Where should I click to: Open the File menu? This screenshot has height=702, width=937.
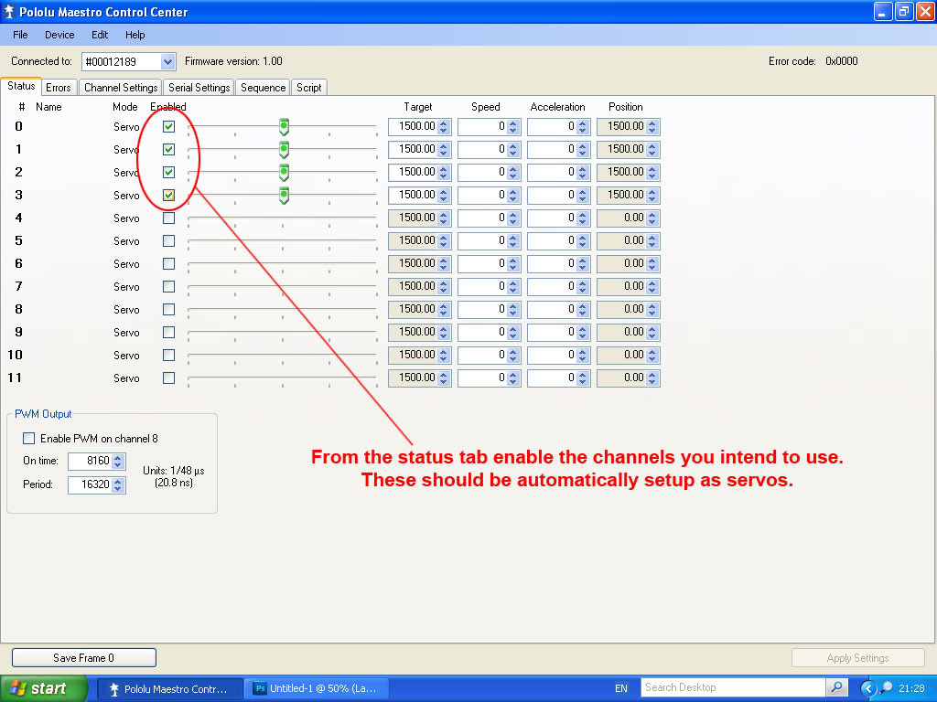[20, 35]
